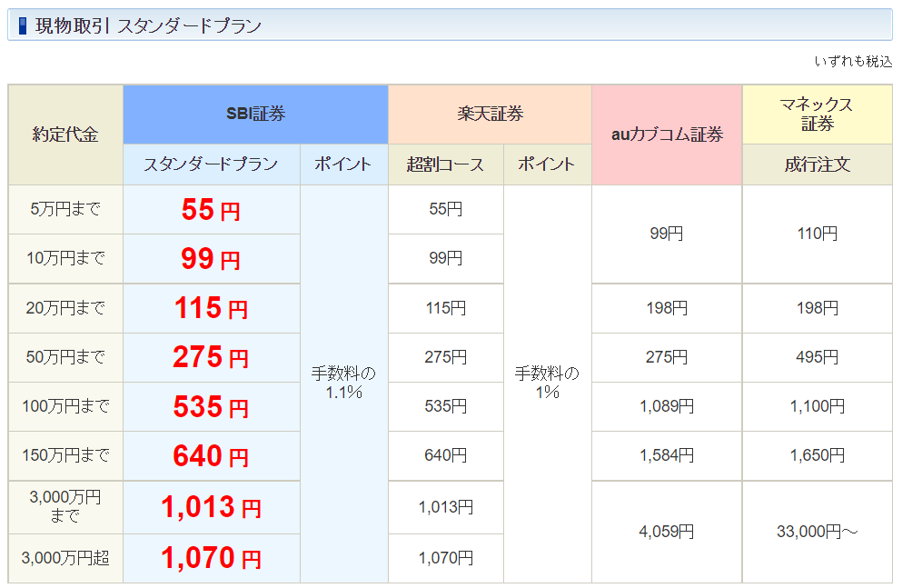Click 楽天証券 640円 fee cell
912x588 pixels.
(x=445, y=454)
